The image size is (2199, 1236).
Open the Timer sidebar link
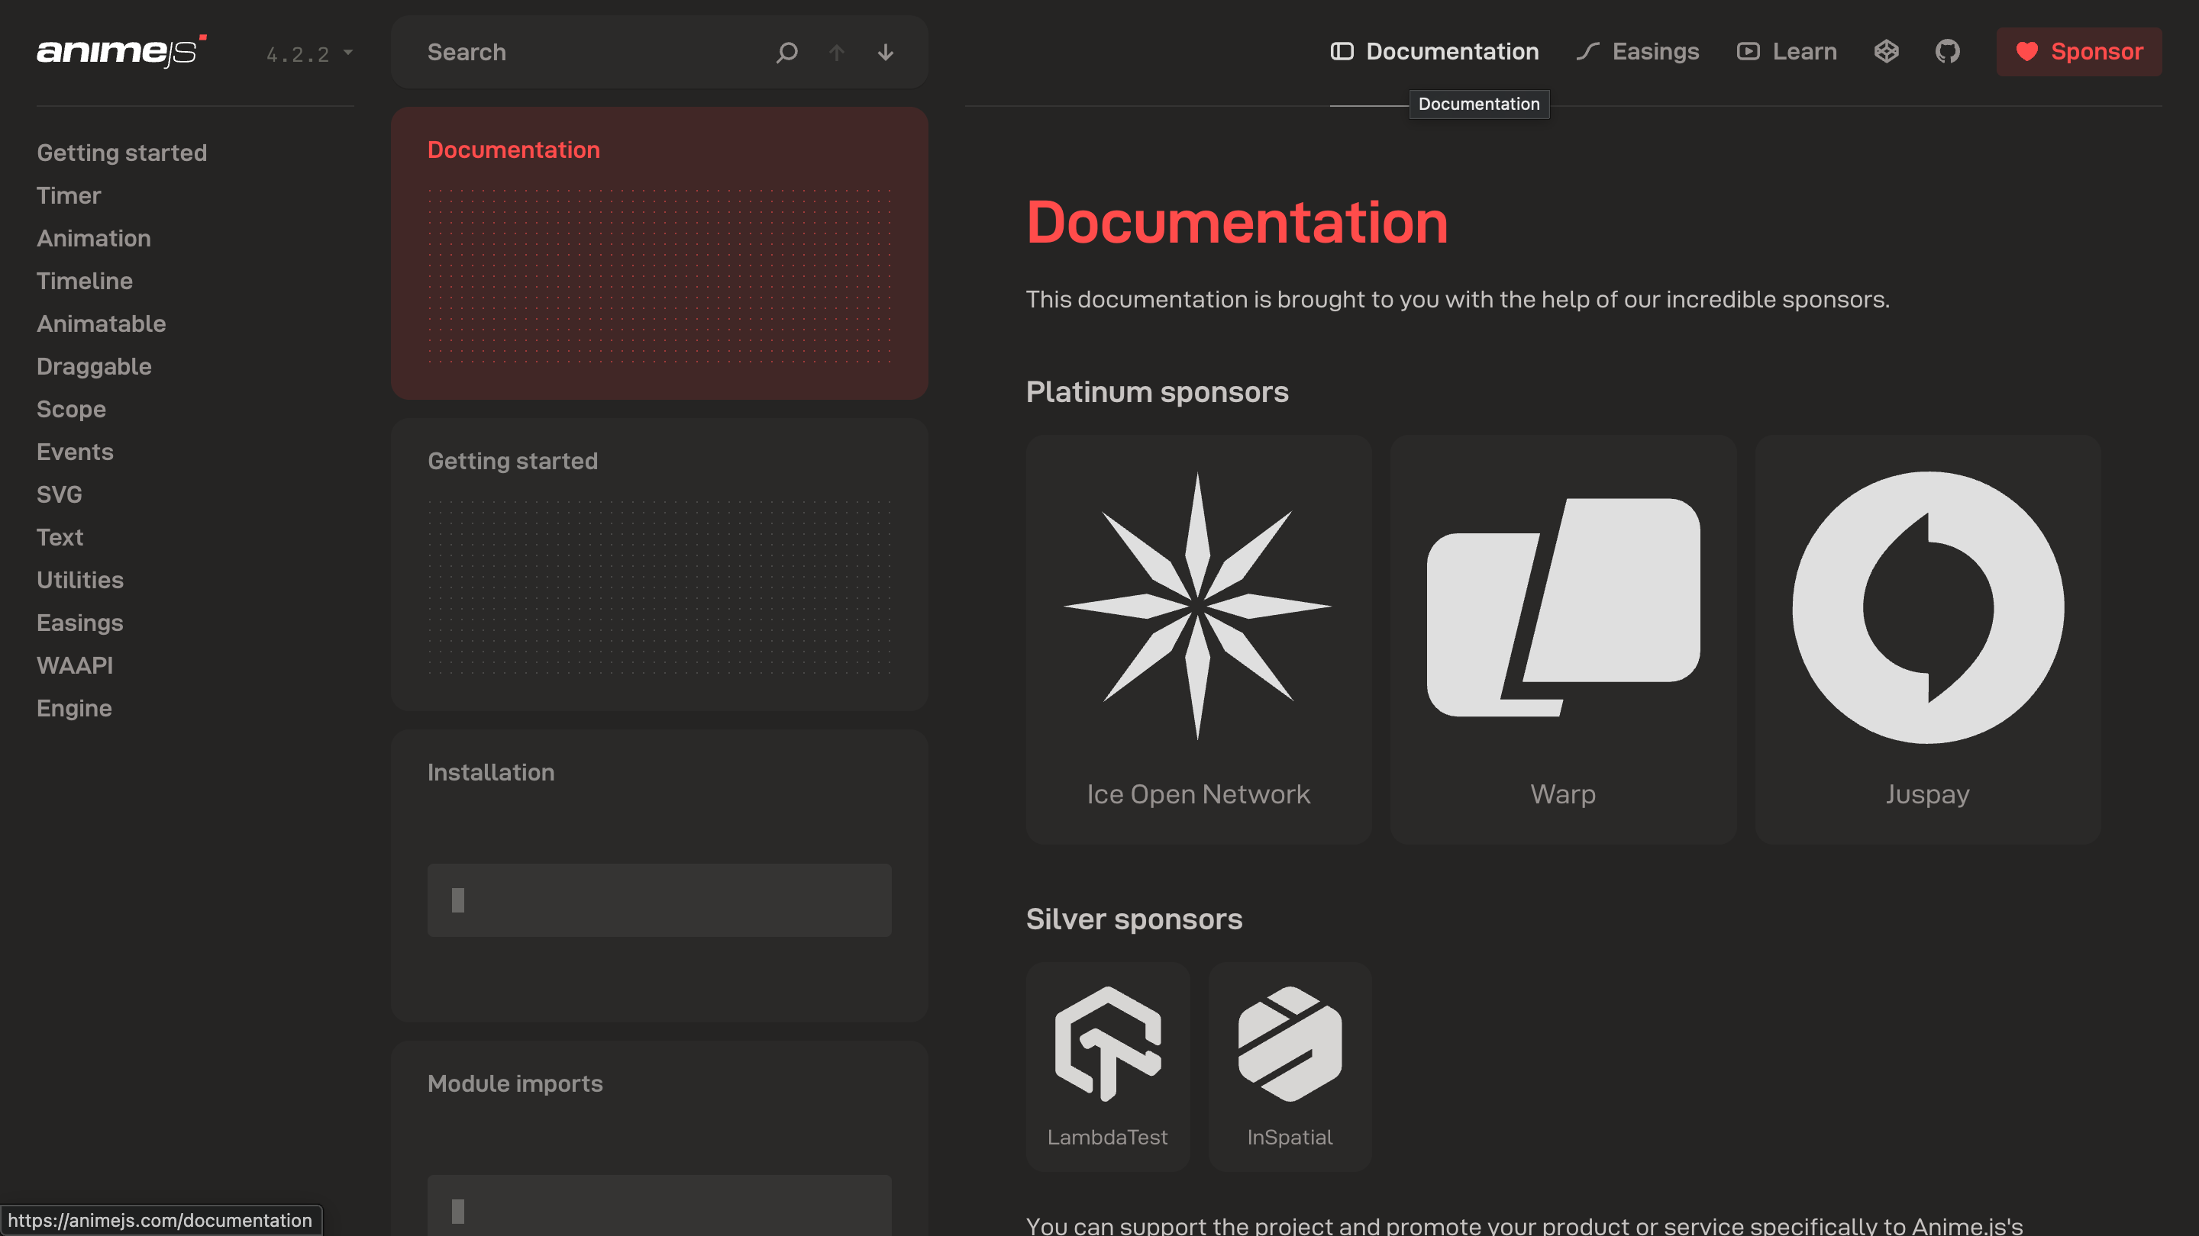[x=68, y=195]
